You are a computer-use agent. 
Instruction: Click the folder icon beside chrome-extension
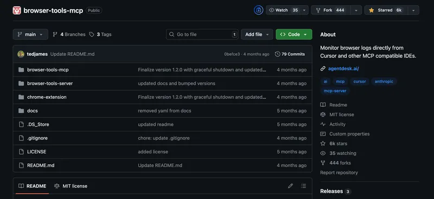coord(21,97)
